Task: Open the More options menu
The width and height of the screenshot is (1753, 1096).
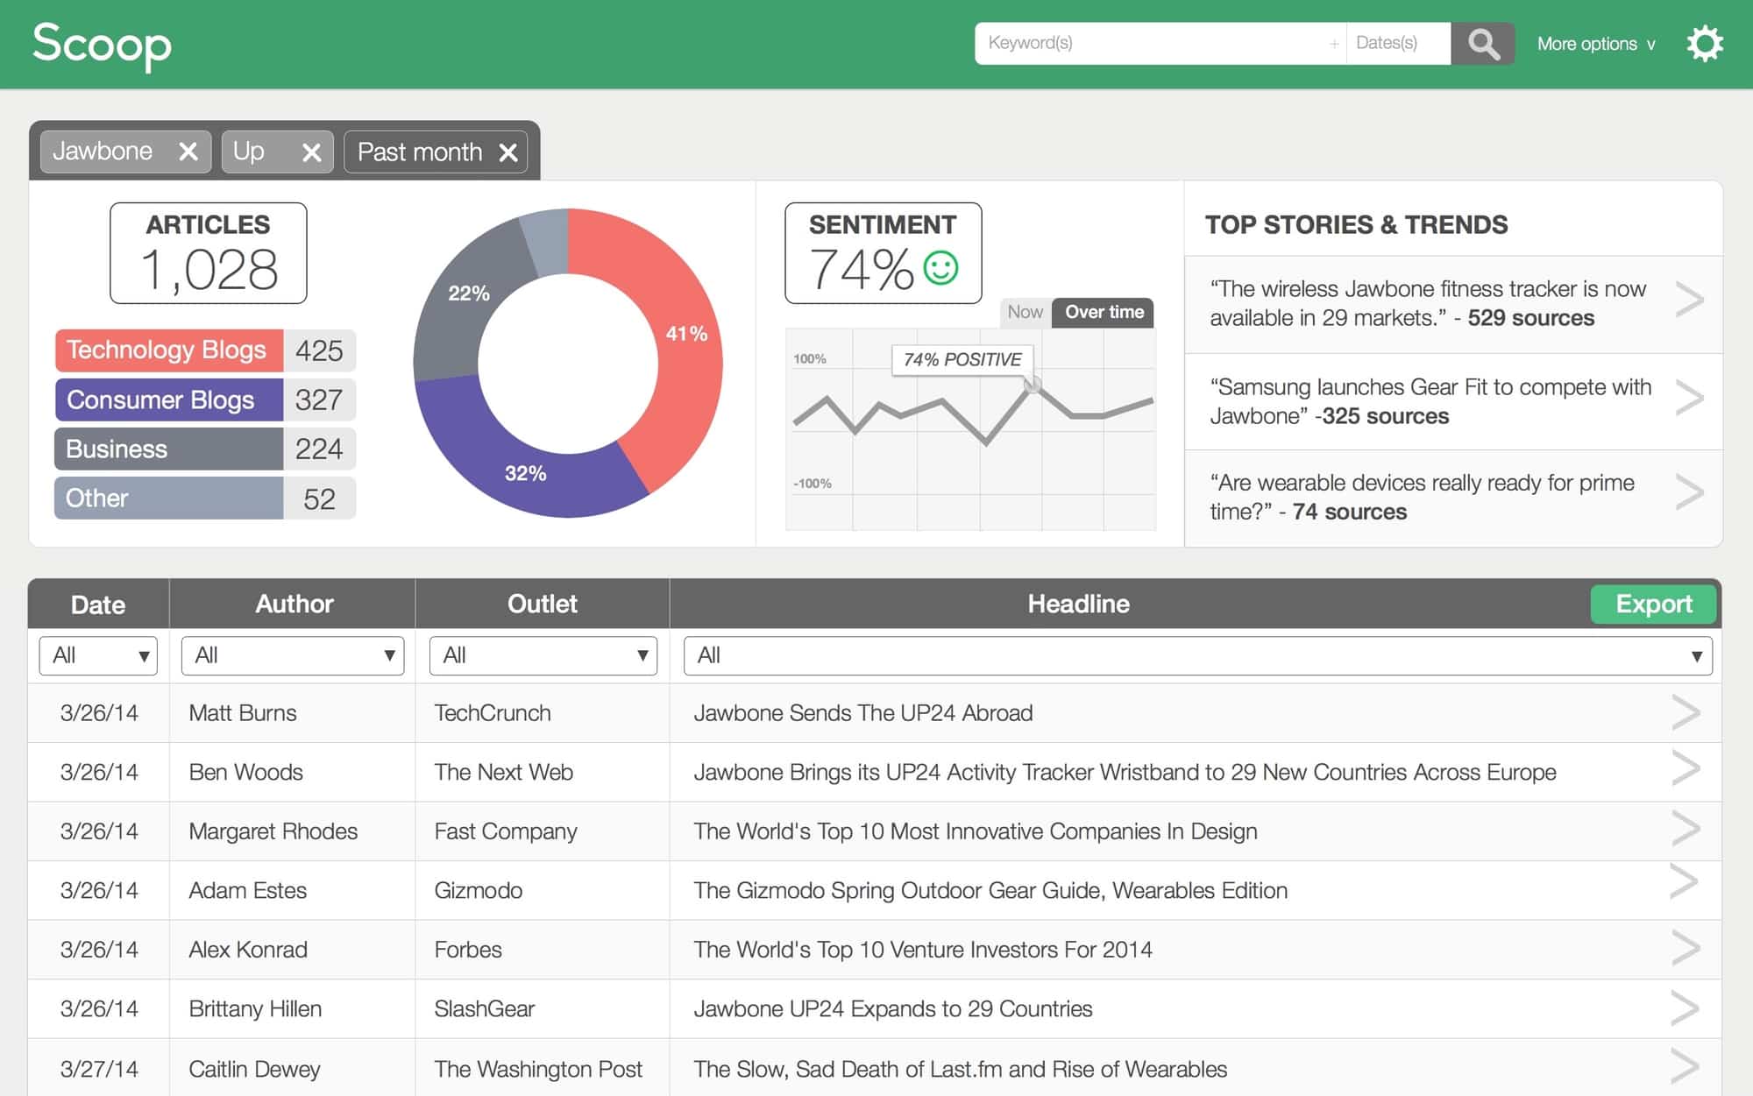Action: point(1595,44)
